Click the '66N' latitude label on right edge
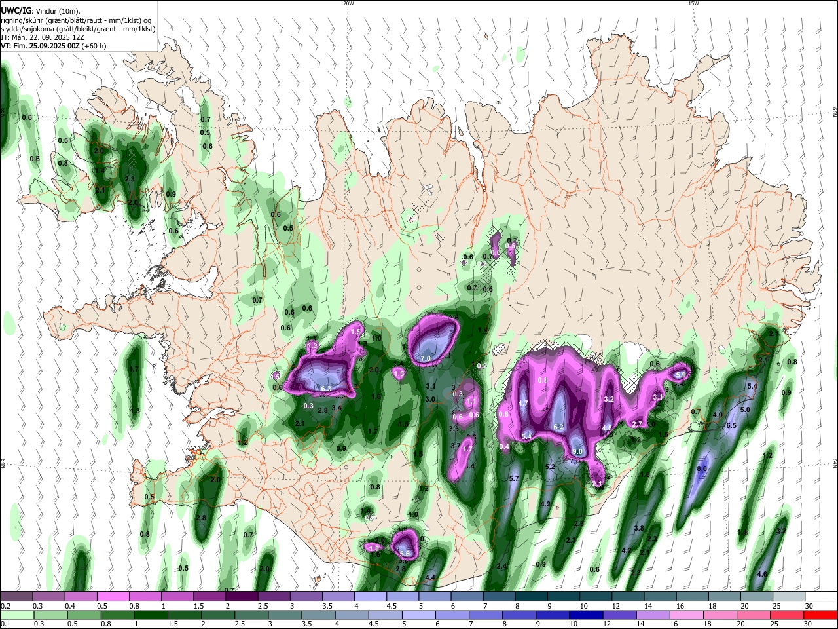This screenshot has height=629, width=838. pos(834,113)
